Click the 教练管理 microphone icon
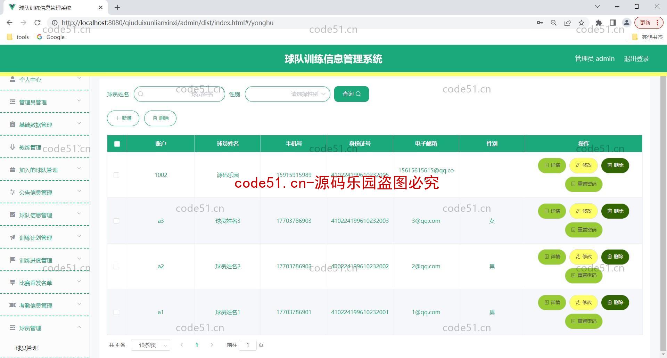 pyautogui.click(x=13, y=147)
